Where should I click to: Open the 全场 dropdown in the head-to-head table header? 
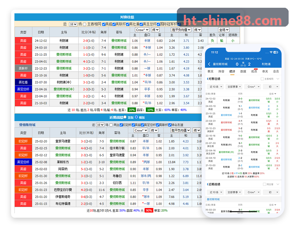tap(224, 30)
